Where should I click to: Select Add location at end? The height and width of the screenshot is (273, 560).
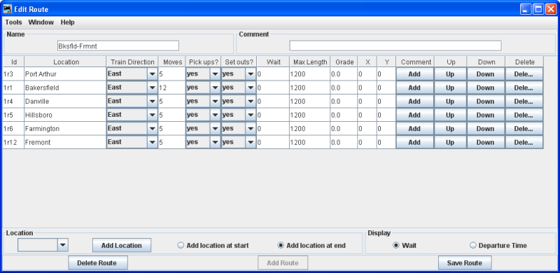[311, 246]
